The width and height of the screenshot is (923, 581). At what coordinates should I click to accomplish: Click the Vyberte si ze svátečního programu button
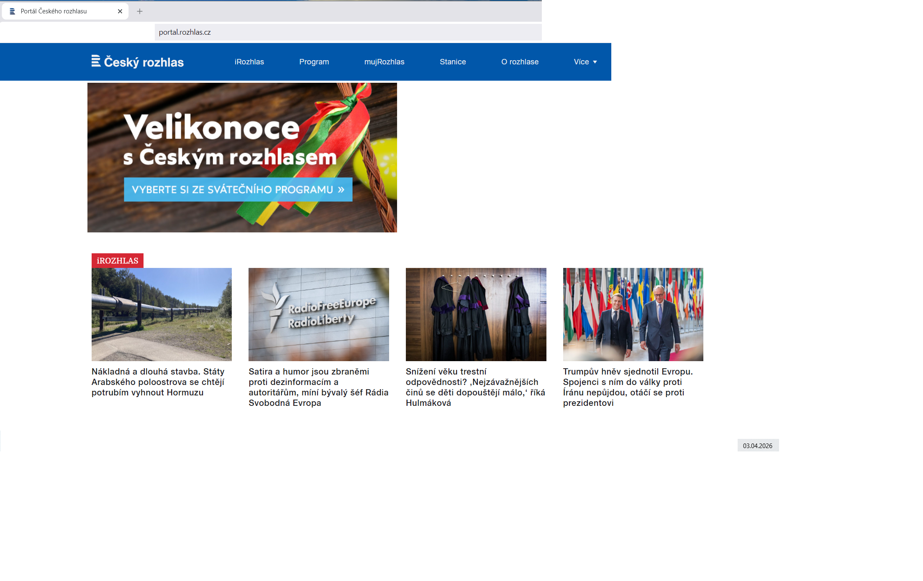point(238,190)
